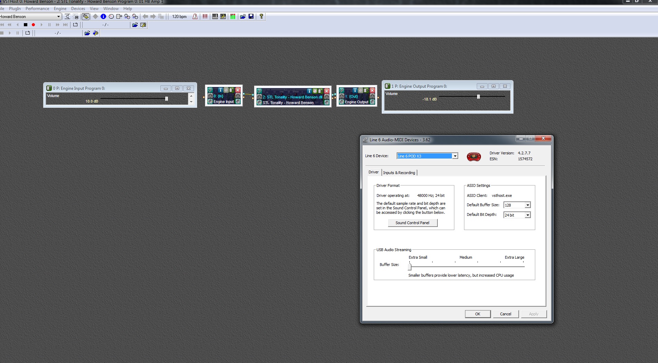Screen dimensions: 658x363
Task: Expand the Line 6 Device dropdown
Action: pos(455,156)
